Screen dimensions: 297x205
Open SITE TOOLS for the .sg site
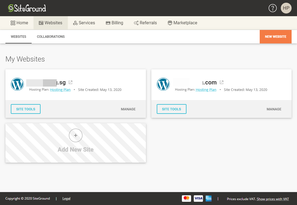coord(26,109)
